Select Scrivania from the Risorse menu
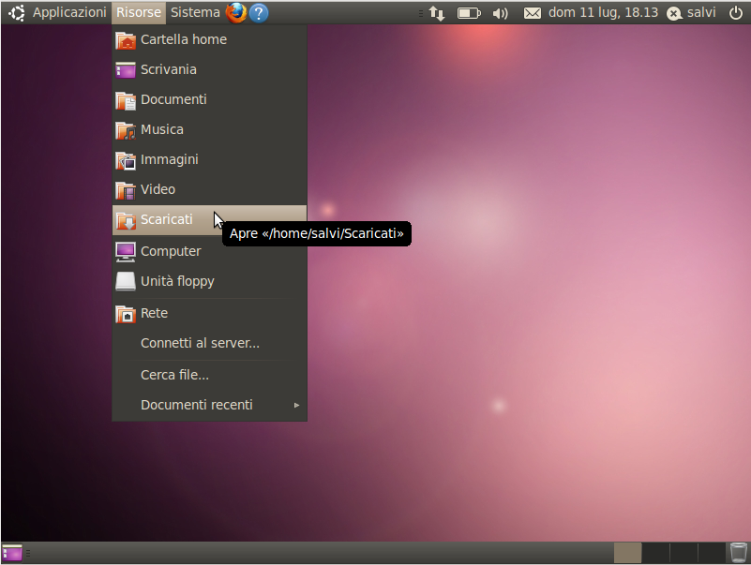Image resolution: width=751 pixels, height=565 pixels. 209,70
